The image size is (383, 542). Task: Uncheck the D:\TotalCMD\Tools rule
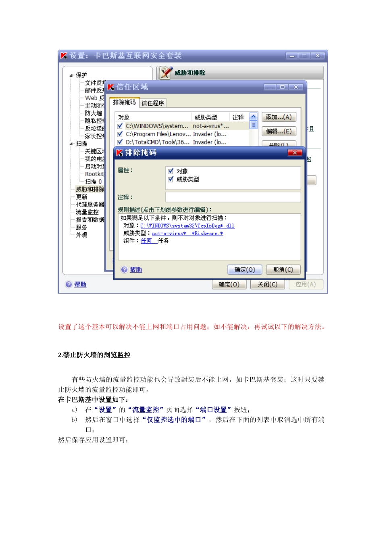pos(120,142)
